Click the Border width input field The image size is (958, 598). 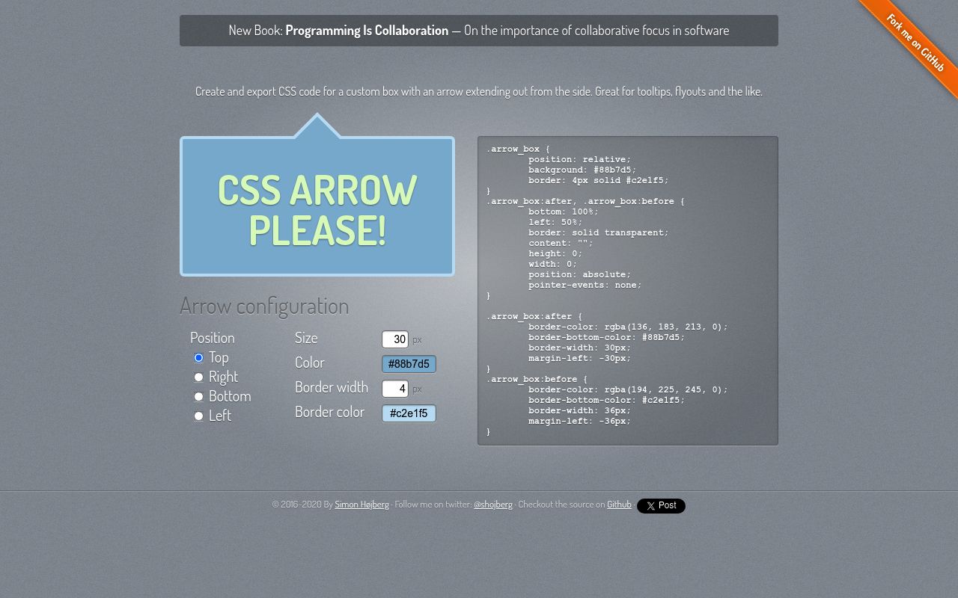pos(395,389)
